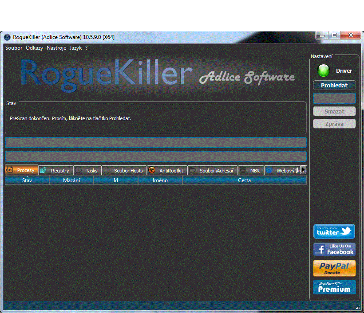Maximize the RogueKiller window
Screen dimensions: 364x313
[334, 35]
